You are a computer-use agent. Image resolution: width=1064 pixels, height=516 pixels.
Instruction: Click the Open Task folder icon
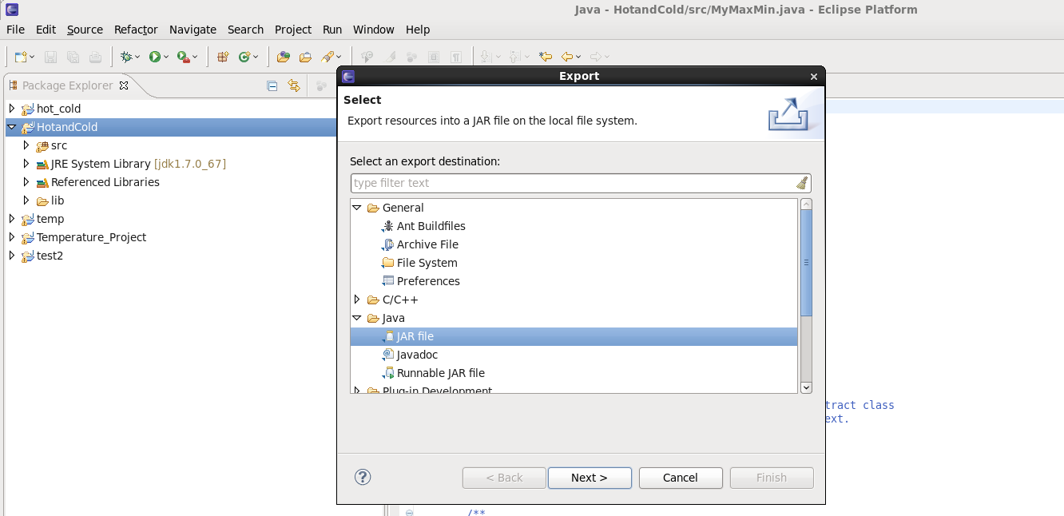(305, 57)
